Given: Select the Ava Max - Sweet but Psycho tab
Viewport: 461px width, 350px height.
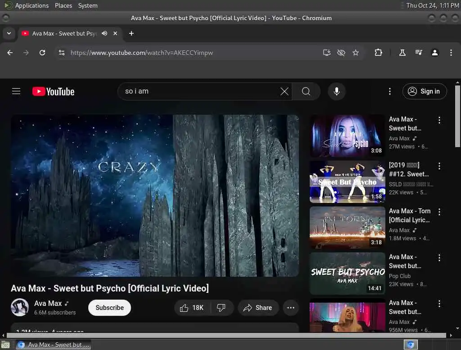Looking at the screenshot, I should pyautogui.click(x=70, y=33).
